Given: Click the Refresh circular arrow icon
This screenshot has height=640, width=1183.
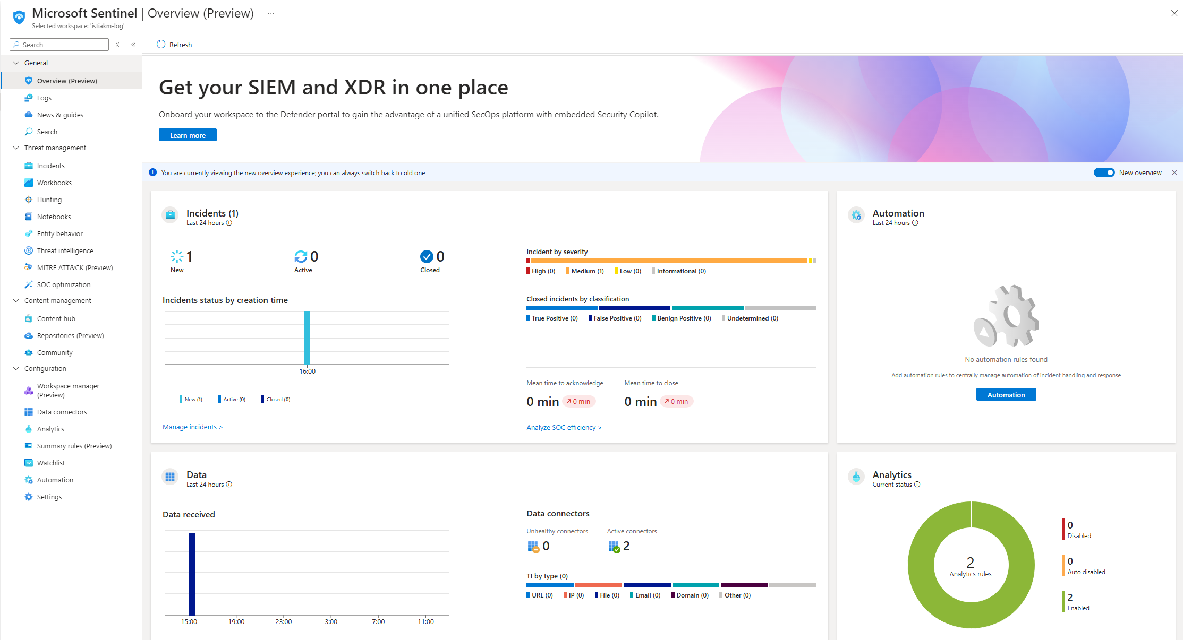Looking at the screenshot, I should click(161, 44).
